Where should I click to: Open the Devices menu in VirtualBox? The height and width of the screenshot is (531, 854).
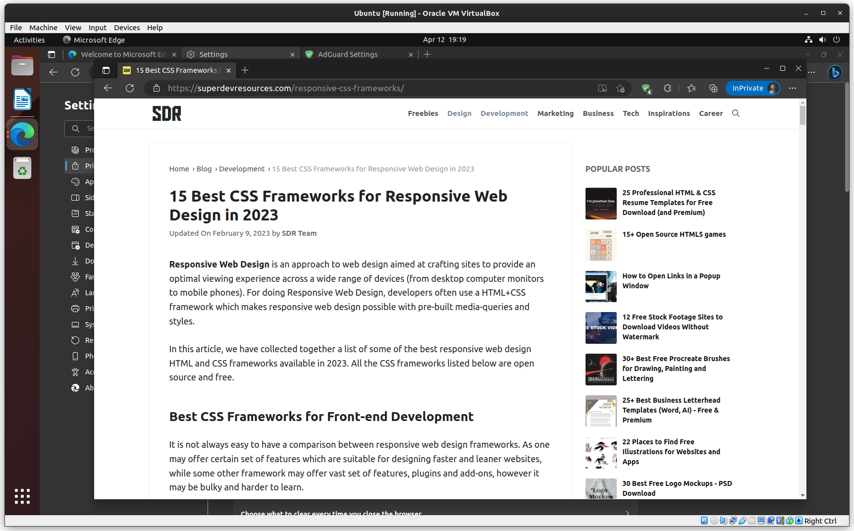click(x=127, y=28)
